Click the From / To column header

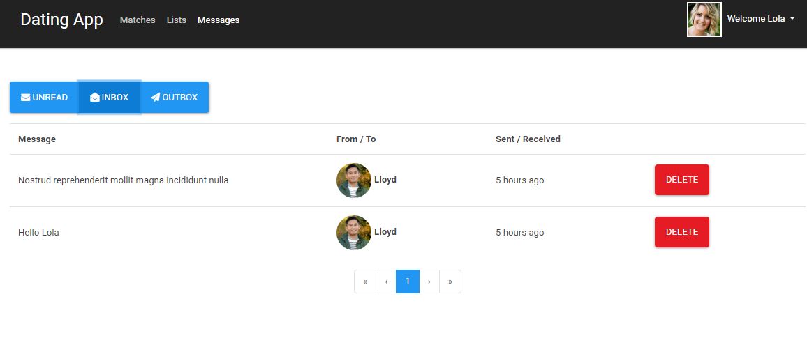click(x=356, y=139)
